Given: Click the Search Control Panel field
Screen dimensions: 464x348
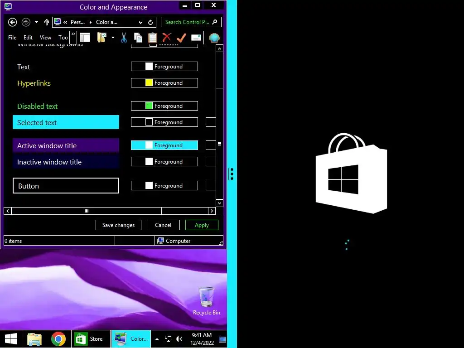Looking at the screenshot, I should (x=191, y=22).
